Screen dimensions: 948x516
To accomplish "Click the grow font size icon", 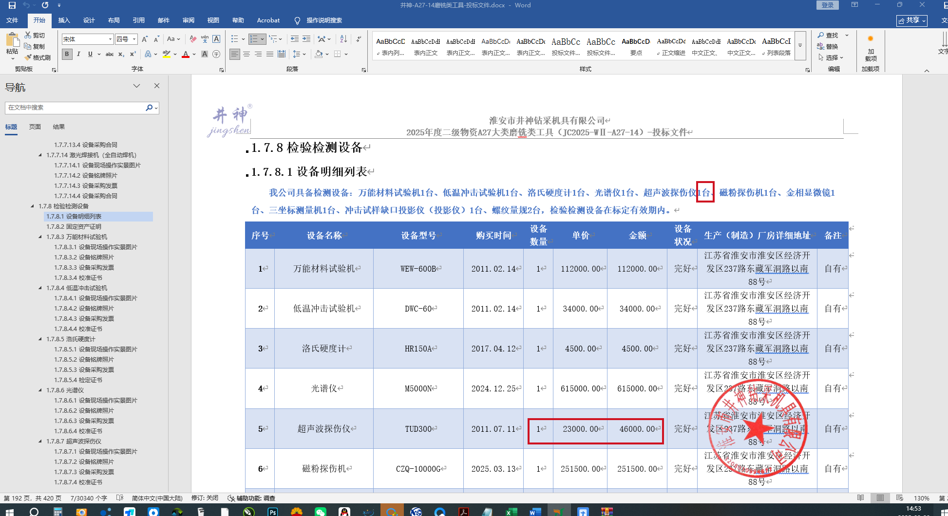I will 145,39.
